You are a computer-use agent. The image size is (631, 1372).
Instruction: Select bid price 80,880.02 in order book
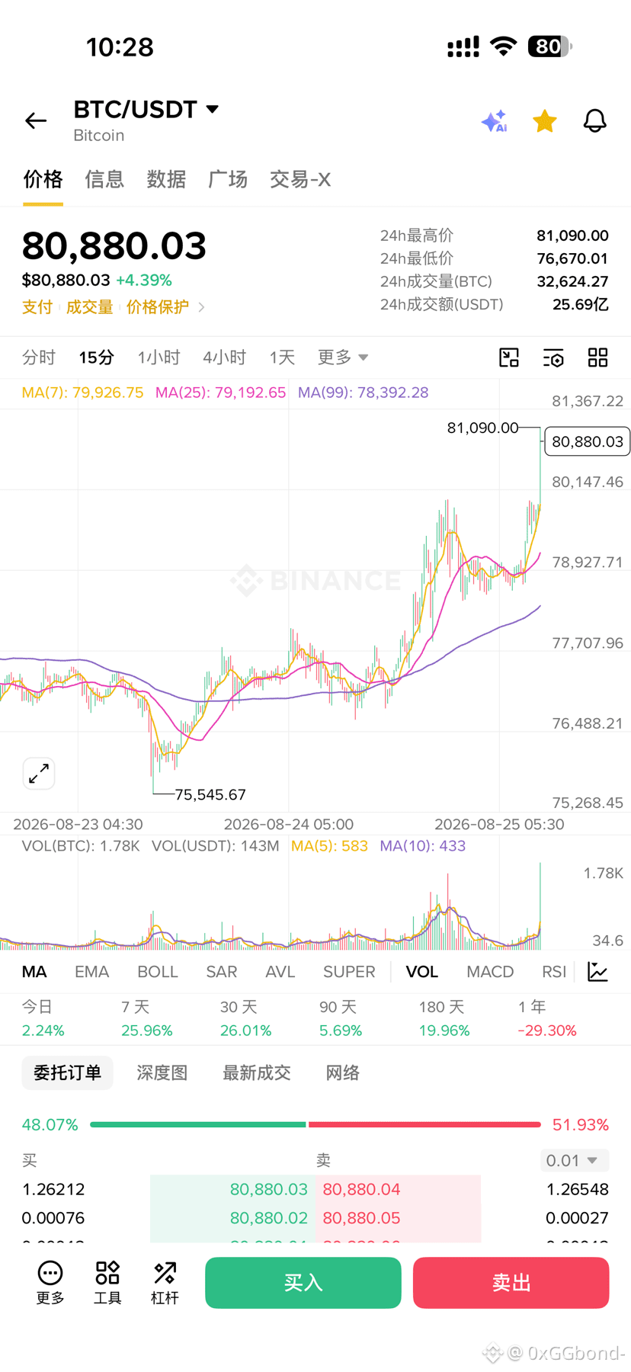(269, 1218)
